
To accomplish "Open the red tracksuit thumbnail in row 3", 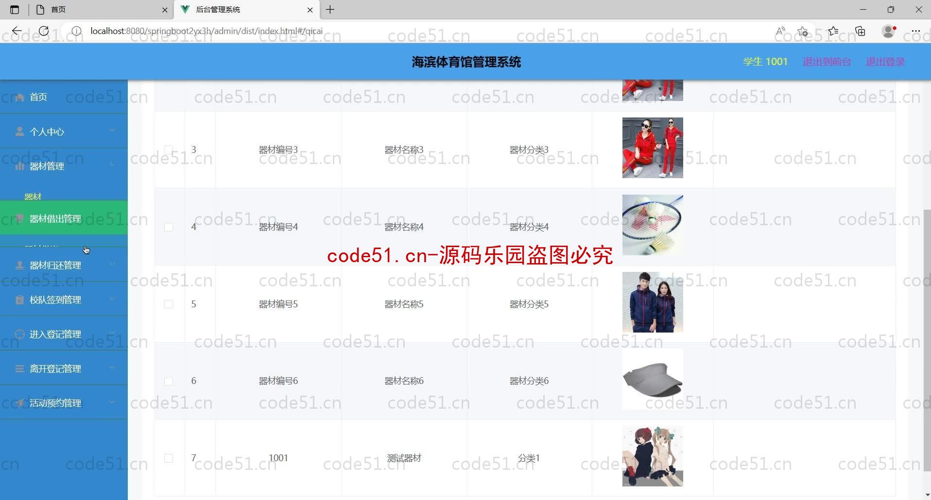I will [653, 148].
